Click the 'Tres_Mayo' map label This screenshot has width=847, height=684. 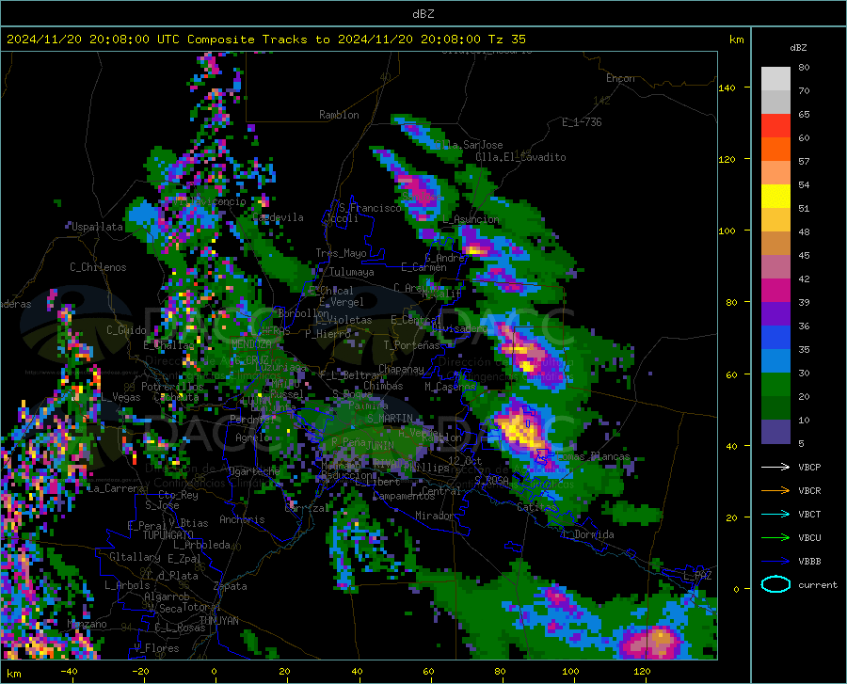click(x=341, y=253)
